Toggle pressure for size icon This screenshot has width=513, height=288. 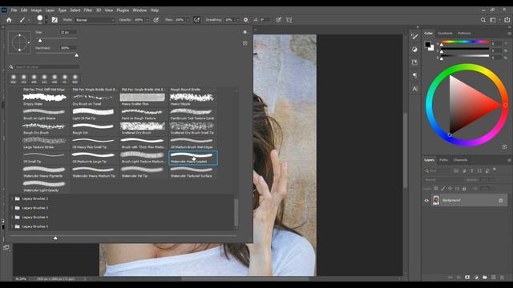pyautogui.click(x=278, y=20)
